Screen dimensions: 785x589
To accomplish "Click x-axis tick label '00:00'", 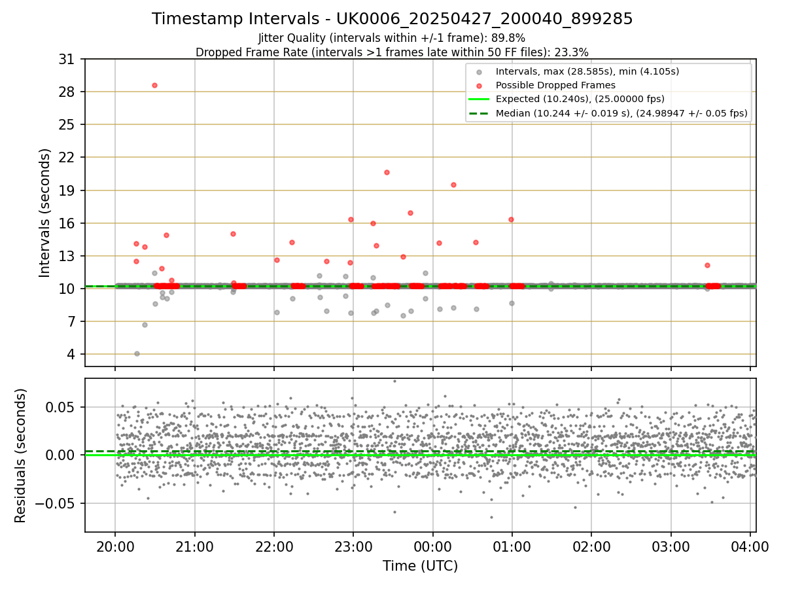I will click(x=432, y=546).
